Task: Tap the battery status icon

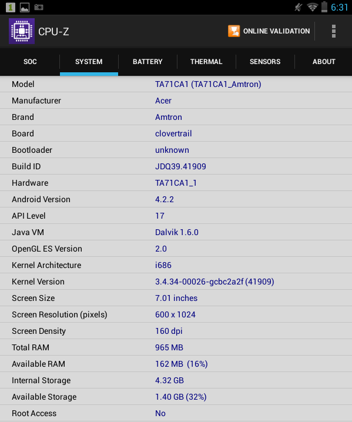Action: tap(324, 7)
